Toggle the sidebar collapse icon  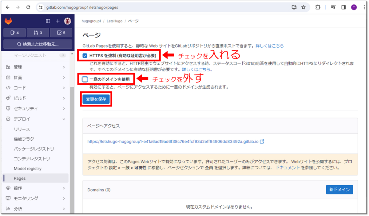[48, 21]
